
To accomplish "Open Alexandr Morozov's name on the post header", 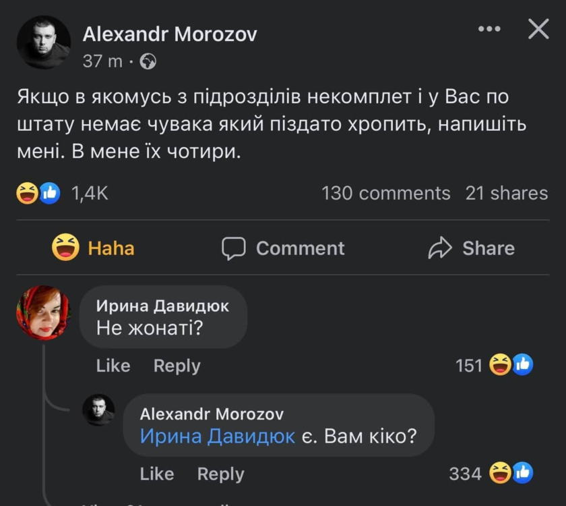I will (169, 34).
